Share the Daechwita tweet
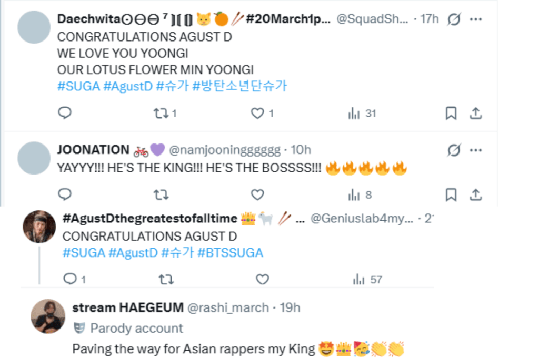The image size is (539, 359). pos(476,113)
